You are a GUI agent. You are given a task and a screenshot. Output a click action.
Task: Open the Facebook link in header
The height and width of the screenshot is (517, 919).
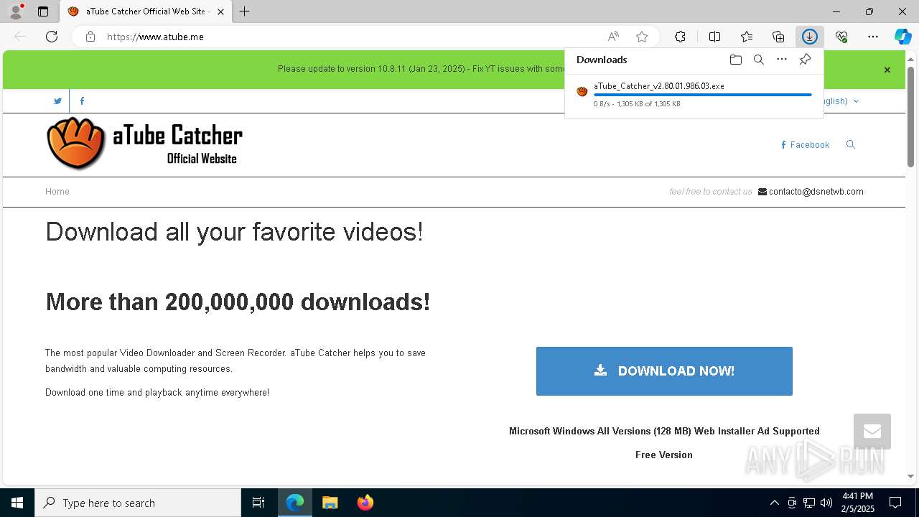pyautogui.click(x=805, y=145)
